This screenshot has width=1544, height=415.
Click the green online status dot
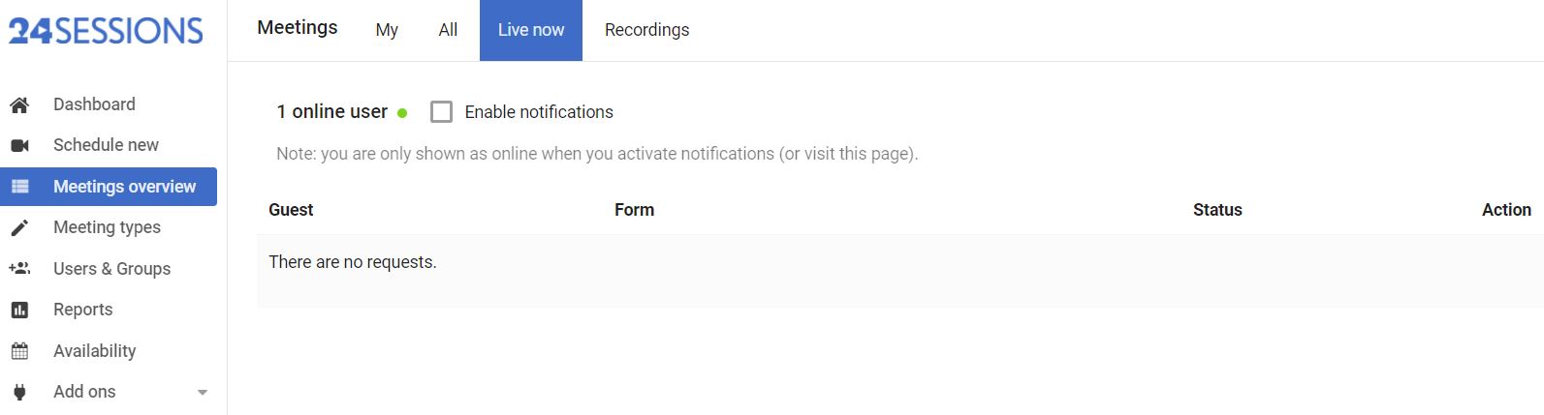(402, 113)
